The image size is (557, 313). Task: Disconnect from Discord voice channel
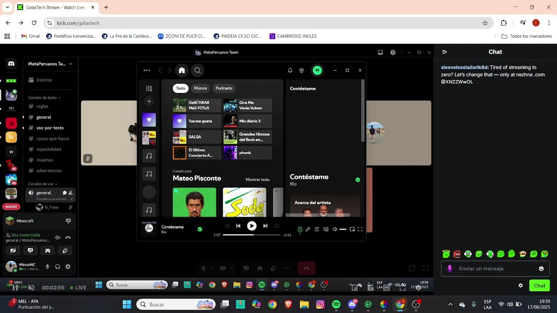pyautogui.click(x=68, y=237)
